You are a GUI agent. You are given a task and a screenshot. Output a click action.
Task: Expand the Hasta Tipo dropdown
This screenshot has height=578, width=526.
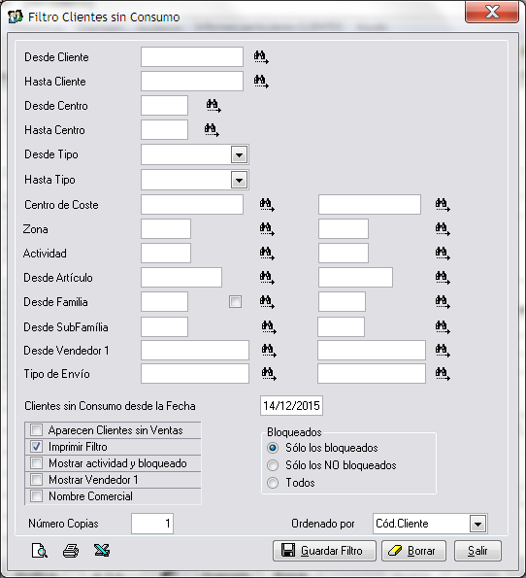(x=239, y=180)
